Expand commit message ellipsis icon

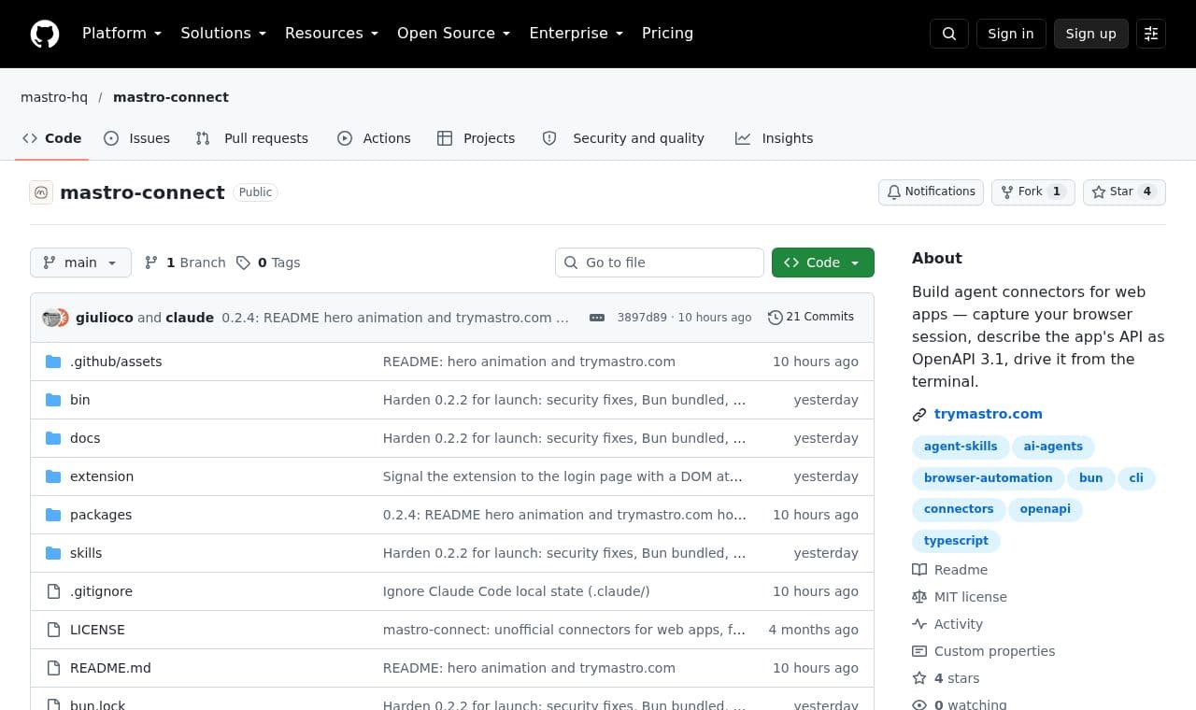tap(597, 318)
